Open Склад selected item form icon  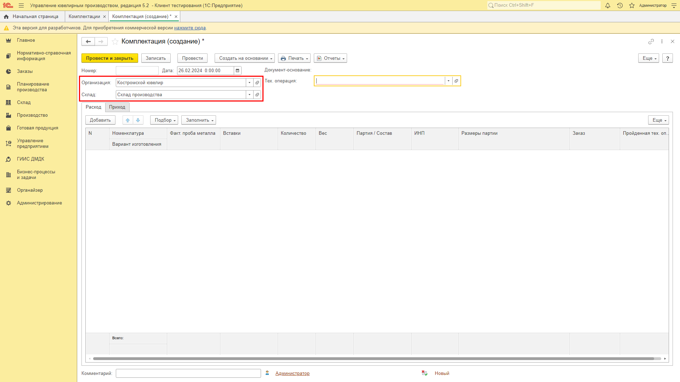(257, 94)
